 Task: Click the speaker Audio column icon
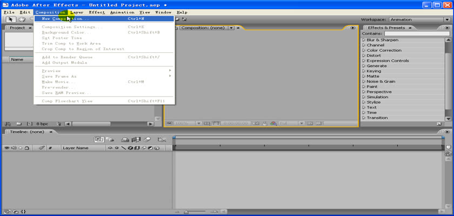tap(14, 148)
